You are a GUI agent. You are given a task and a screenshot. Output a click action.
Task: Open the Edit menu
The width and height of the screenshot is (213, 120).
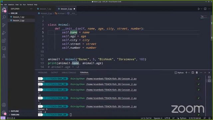[x=5, y=5]
